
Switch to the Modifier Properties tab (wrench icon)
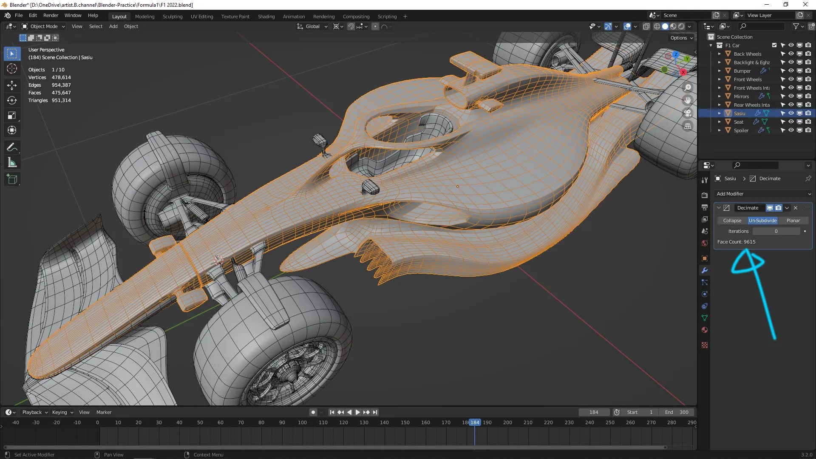(x=705, y=270)
